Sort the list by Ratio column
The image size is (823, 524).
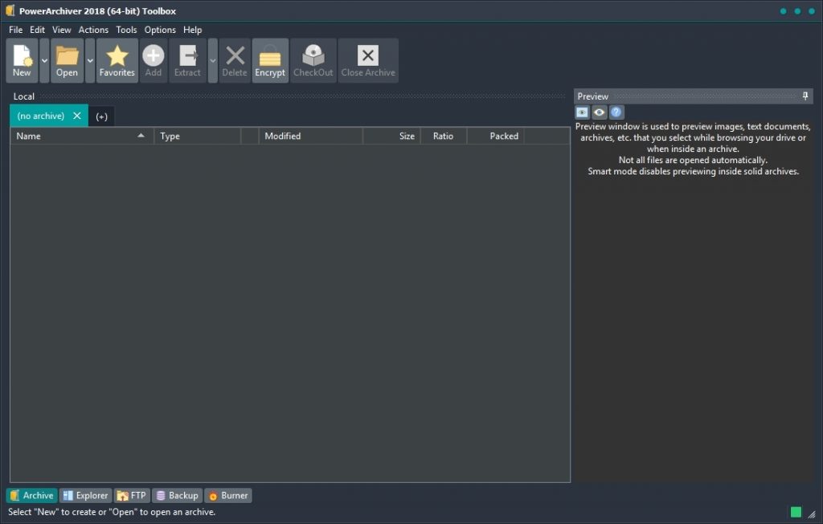(444, 136)
